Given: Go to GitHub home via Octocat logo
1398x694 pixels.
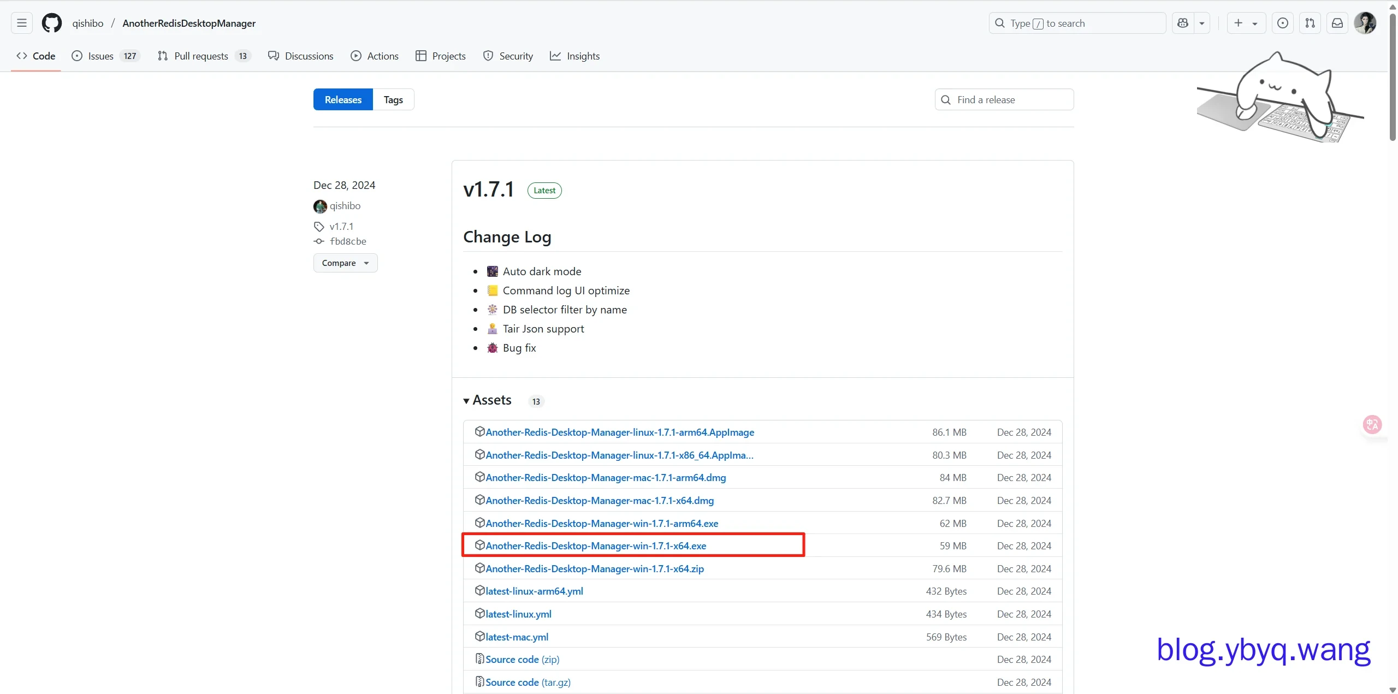Looking at the screenshot, I should point(52,23).
